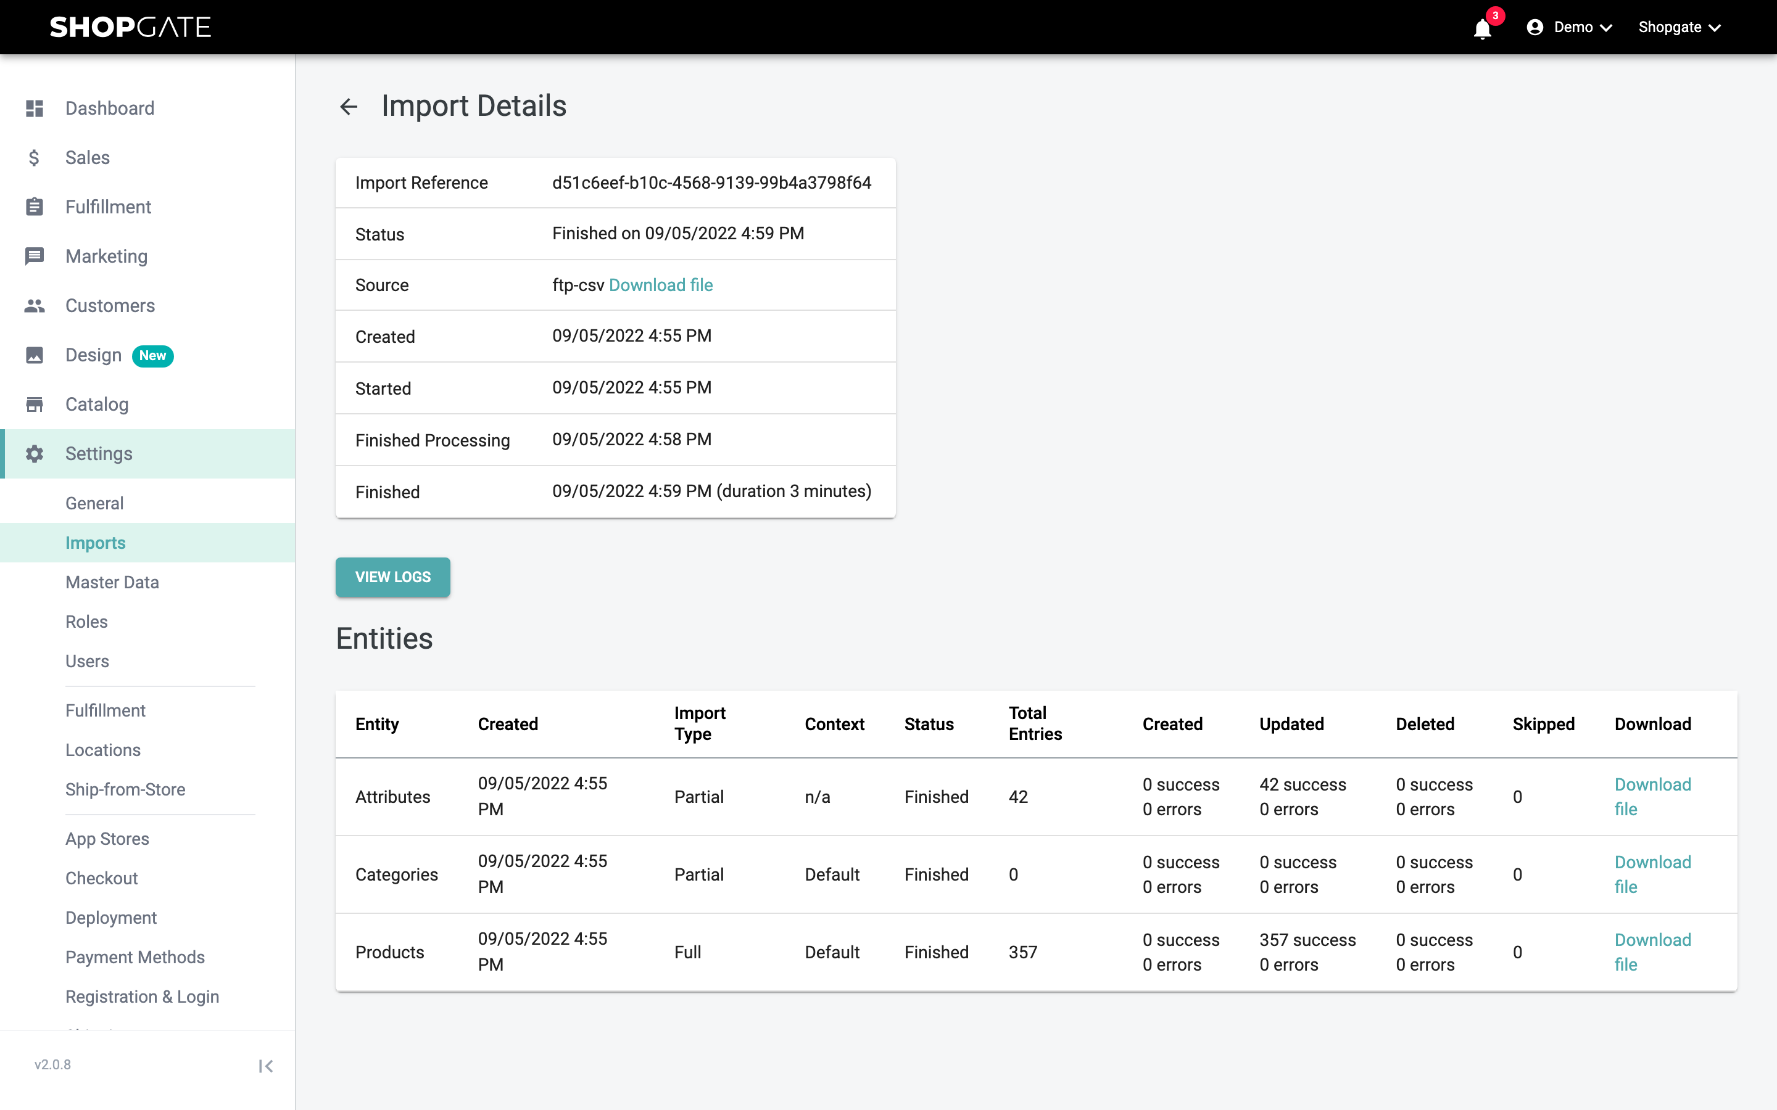Click the Updated column header
Screen dimensions: 1777x1110
coord(1291,725)
